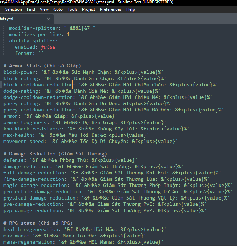Viewport: 237px width, 246px height.
Task: Open the Find menu
Action: point(31,9)
